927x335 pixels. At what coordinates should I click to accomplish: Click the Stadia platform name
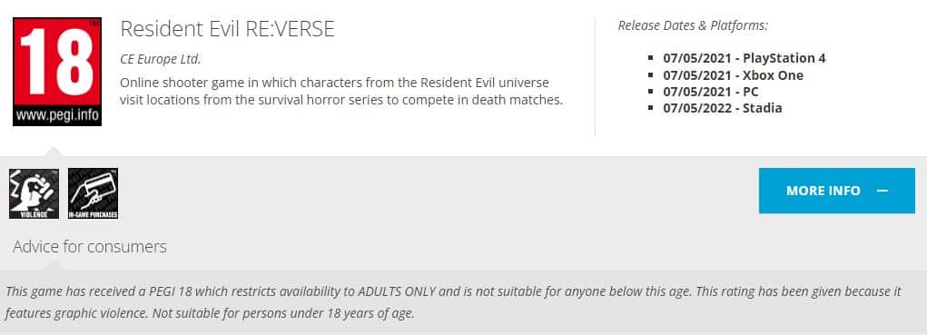[763, 108]
